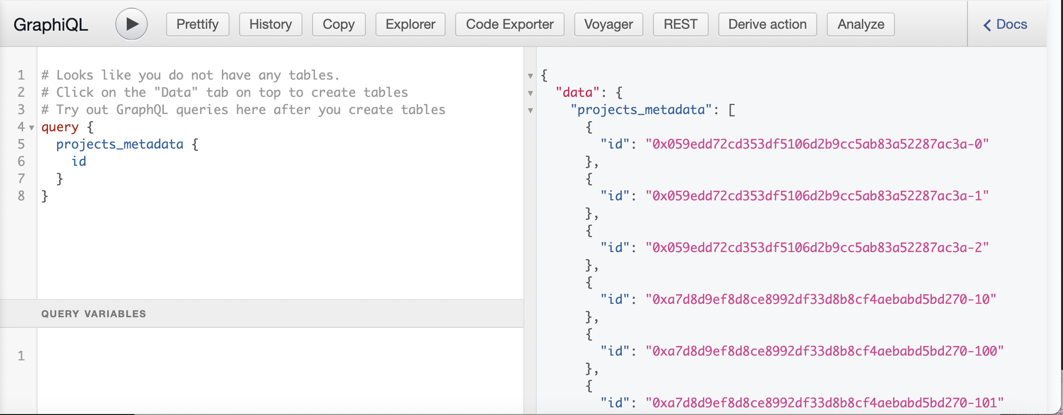The image size is (1063, 415).
Task: Click inside the Query Variables editor
Action: pyautogui.click(x=280, y=371)
